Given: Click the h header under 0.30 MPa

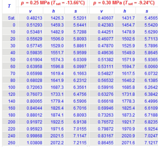Looking at the screenshot, I should (125, 11).
